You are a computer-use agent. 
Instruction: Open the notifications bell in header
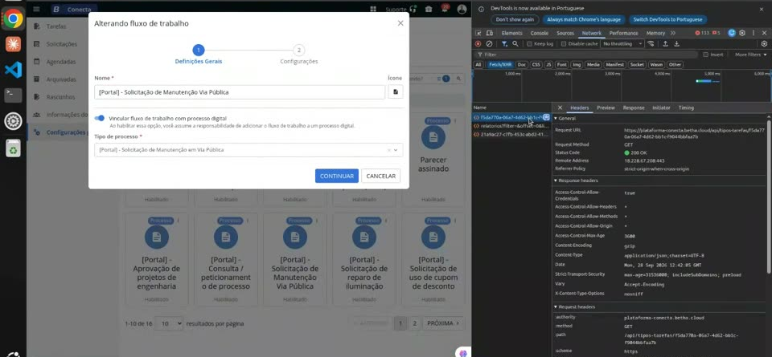point(445,9)
